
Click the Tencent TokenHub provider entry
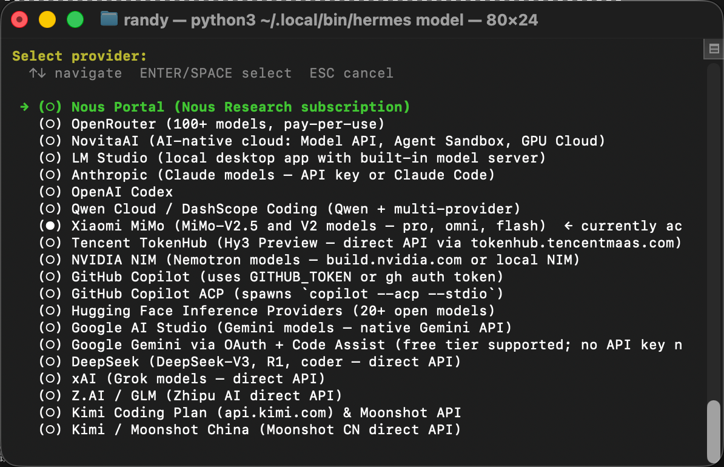360,243
